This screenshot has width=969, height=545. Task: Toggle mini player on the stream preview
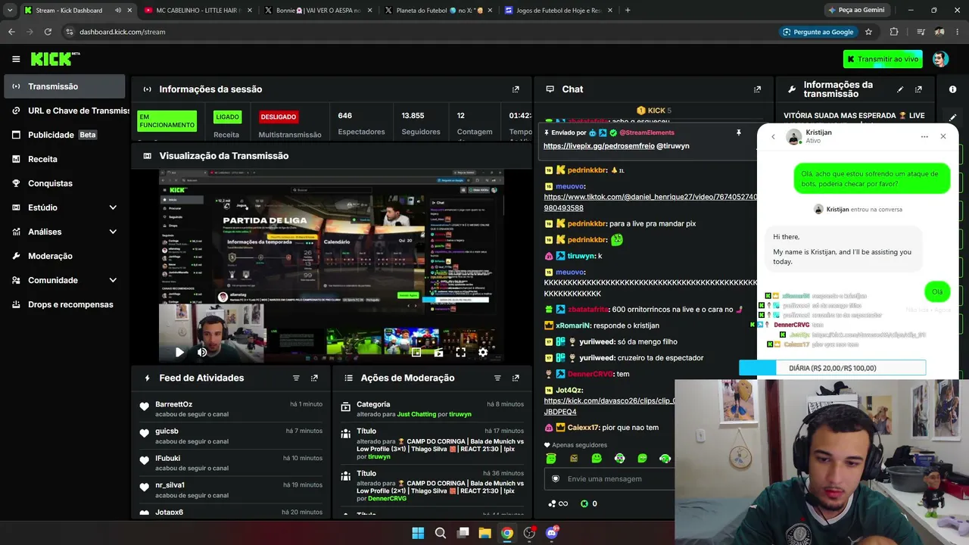click(416, 352)
